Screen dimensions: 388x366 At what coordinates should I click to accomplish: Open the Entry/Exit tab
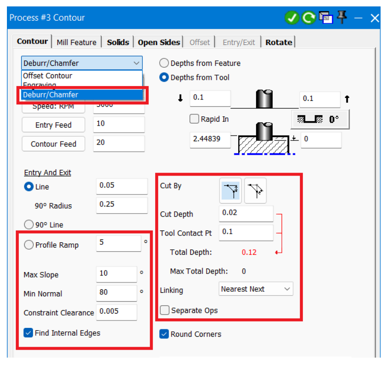[x=239, y=43]
